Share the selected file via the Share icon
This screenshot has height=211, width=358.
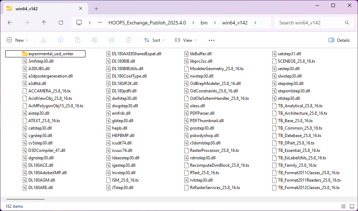coord(112,40)
